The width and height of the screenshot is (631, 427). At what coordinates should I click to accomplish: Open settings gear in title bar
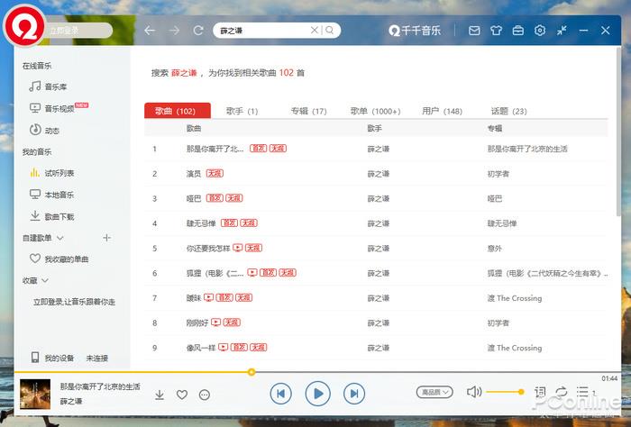pyautogui.click(x=540, y=31)
